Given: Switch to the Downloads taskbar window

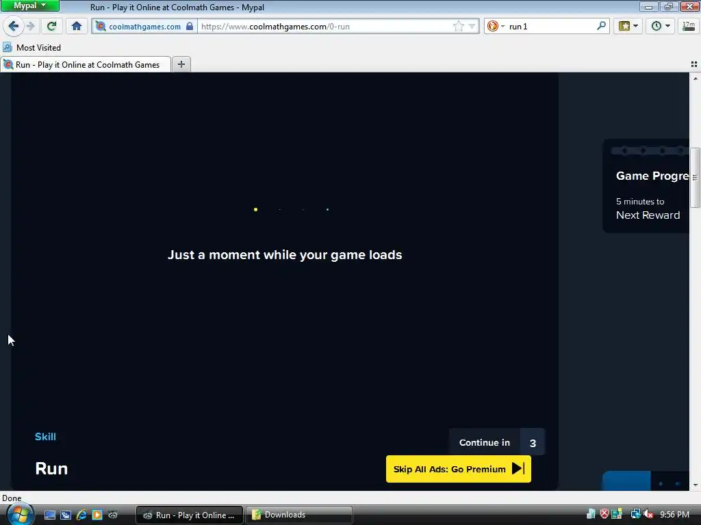Looking at the screenshot, I should tap(298, 515).
